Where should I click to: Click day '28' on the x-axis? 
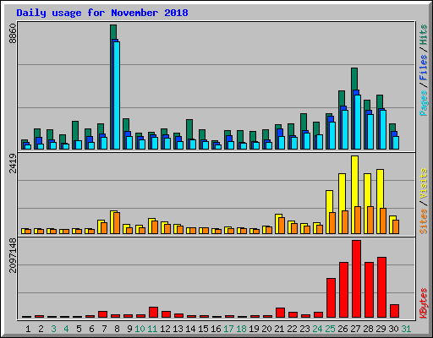click(368, 329)
